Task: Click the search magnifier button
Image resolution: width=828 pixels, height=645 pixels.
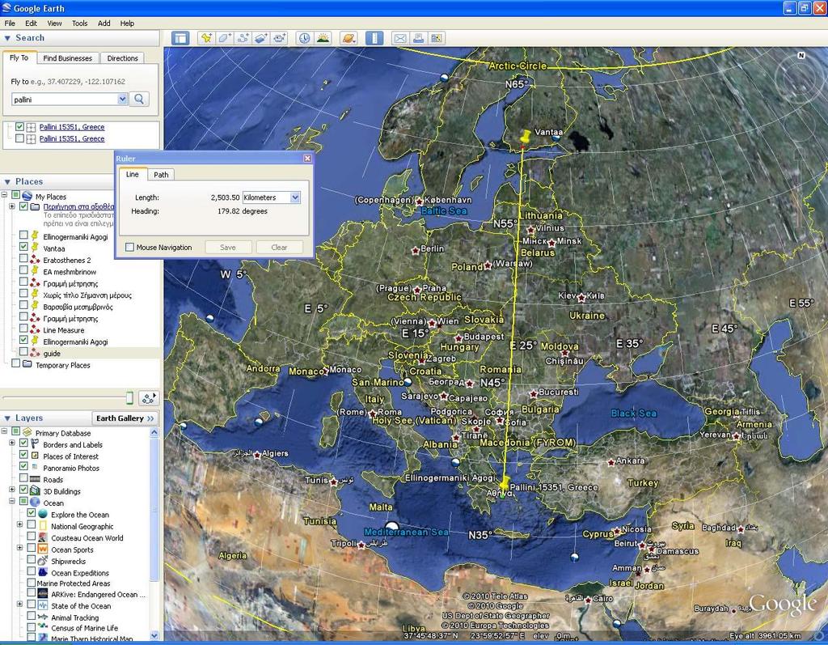Action: (139, 99)
